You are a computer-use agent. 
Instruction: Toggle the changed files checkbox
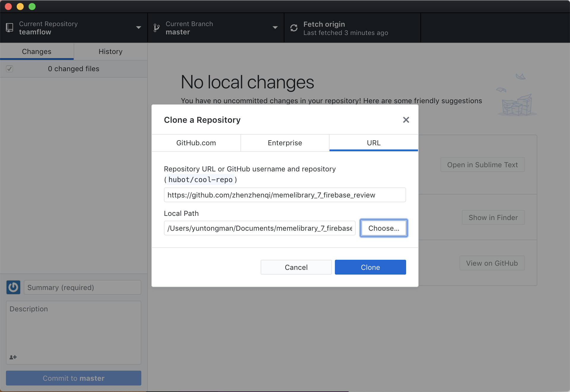(x=9, y=69)
